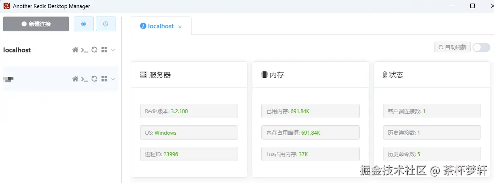Screen dimensions: 494x183
Task: Toggle the auto refresh switch on
Action: coord(481,47)
